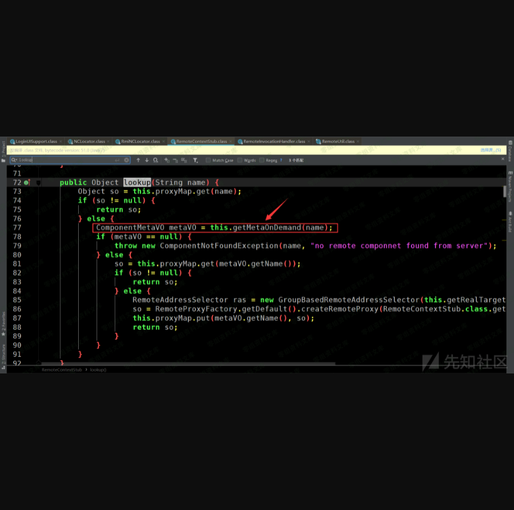This screenshot has width=514, height=510.
Task: Enable the Match Case checkbox
Action: pyautogui.click(x=208, y=161)
